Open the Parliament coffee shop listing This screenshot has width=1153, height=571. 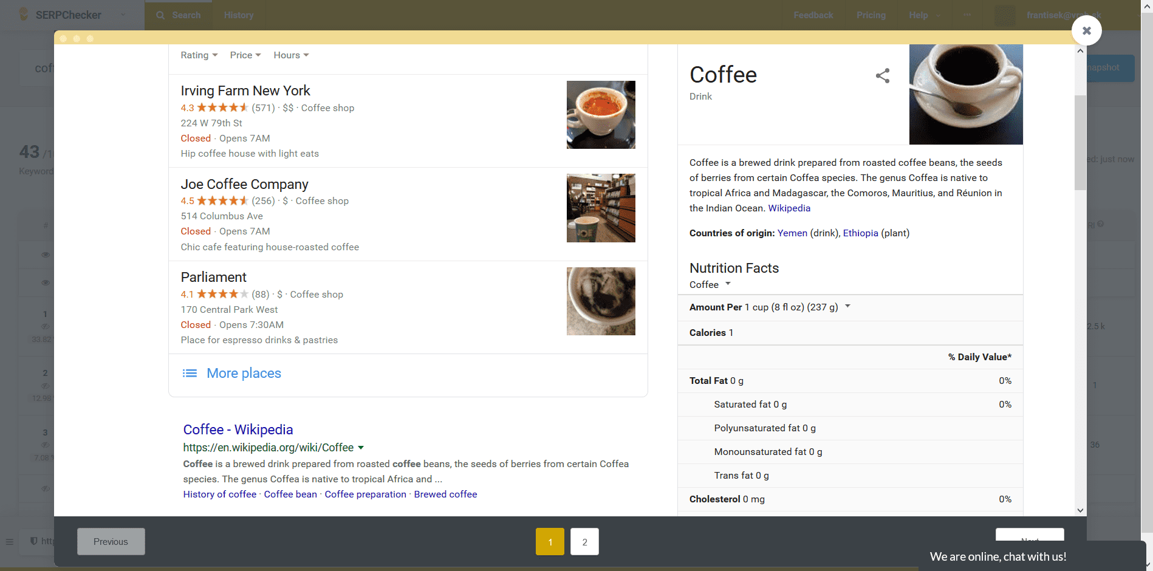[x=213, y=278]
